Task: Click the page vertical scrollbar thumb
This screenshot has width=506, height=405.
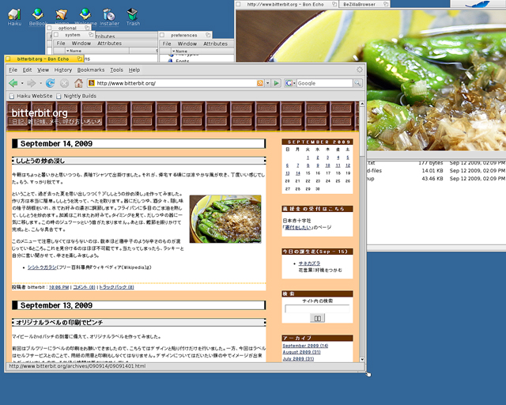Action: tap(362, 131)
